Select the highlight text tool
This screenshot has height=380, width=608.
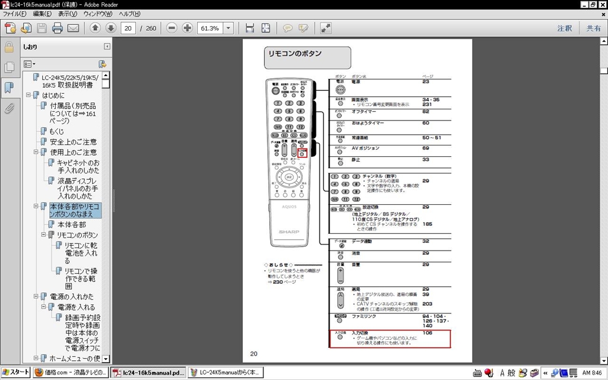coord(303,28)
